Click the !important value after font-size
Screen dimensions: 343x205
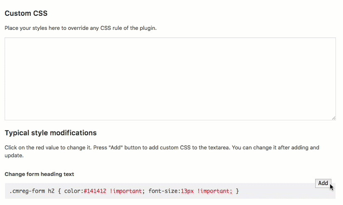[x=215, y=191]
